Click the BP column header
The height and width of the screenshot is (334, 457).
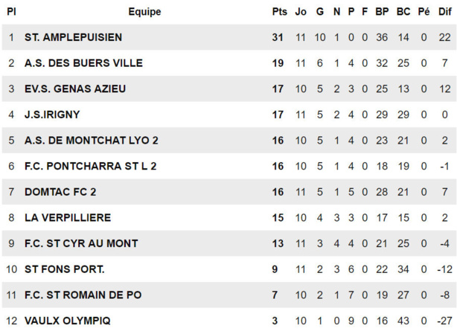click(x=382, y=12)
